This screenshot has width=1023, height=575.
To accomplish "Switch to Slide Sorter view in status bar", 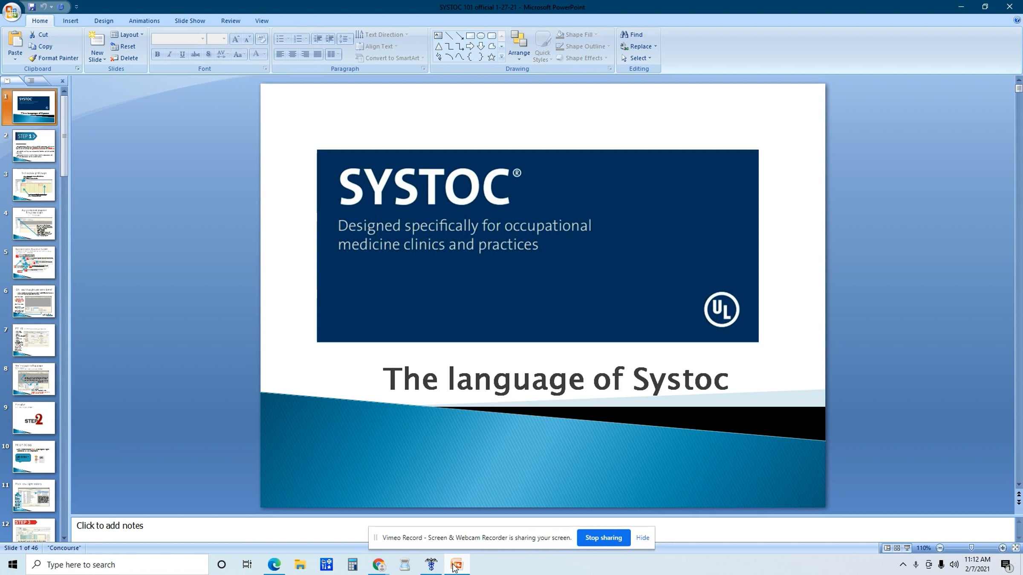I will 897,548.
